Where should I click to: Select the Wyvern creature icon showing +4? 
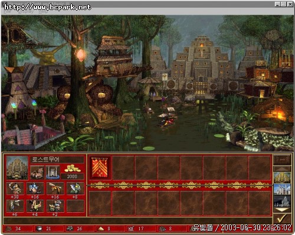(35, 206)
